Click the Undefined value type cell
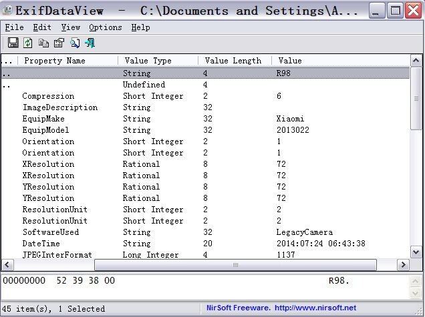 tap(144, 85)
